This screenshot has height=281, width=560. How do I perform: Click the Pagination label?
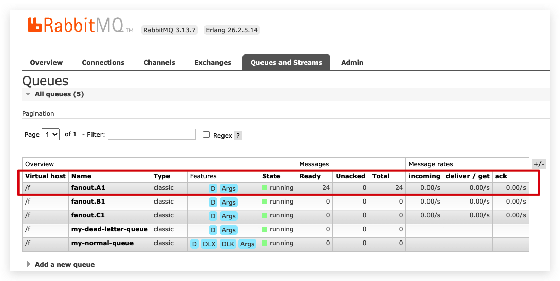click(38, 114)
